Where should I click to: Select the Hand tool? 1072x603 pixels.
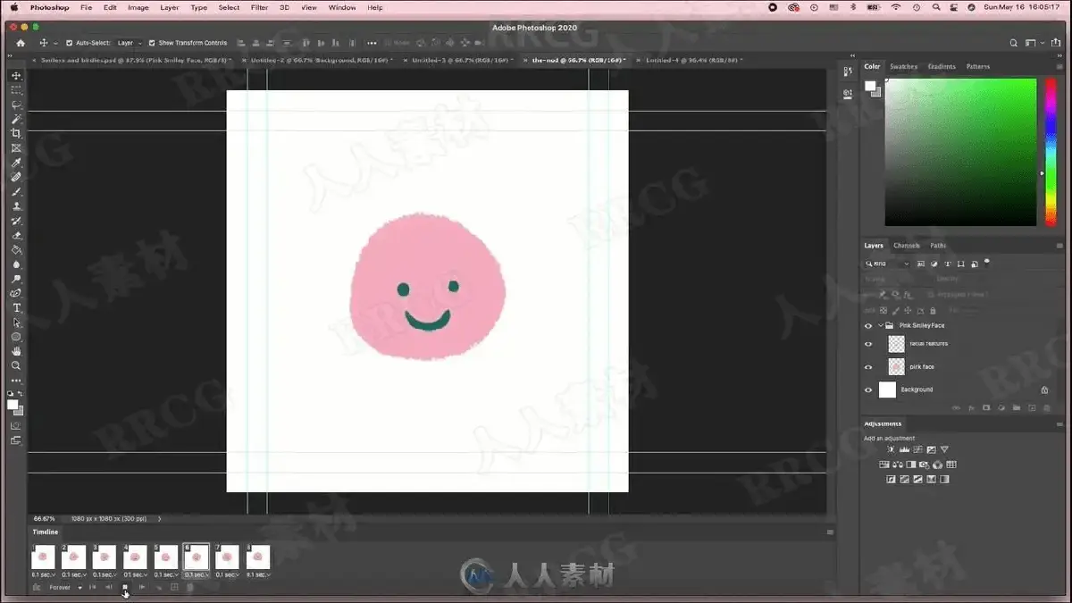tap(16, 351)
